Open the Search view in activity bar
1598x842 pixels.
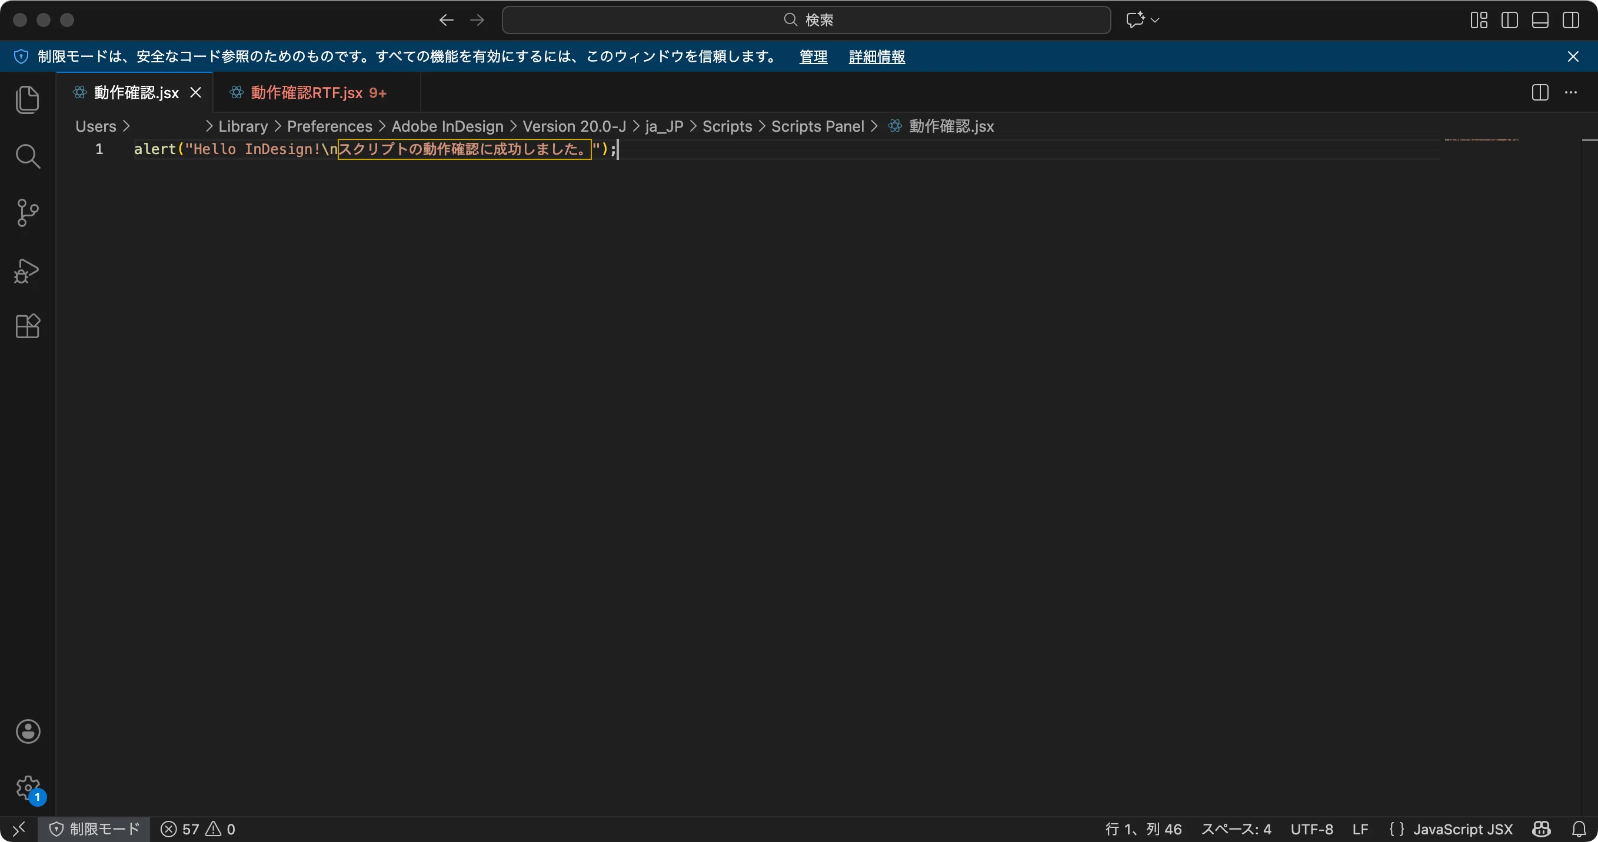click(27, 156)
